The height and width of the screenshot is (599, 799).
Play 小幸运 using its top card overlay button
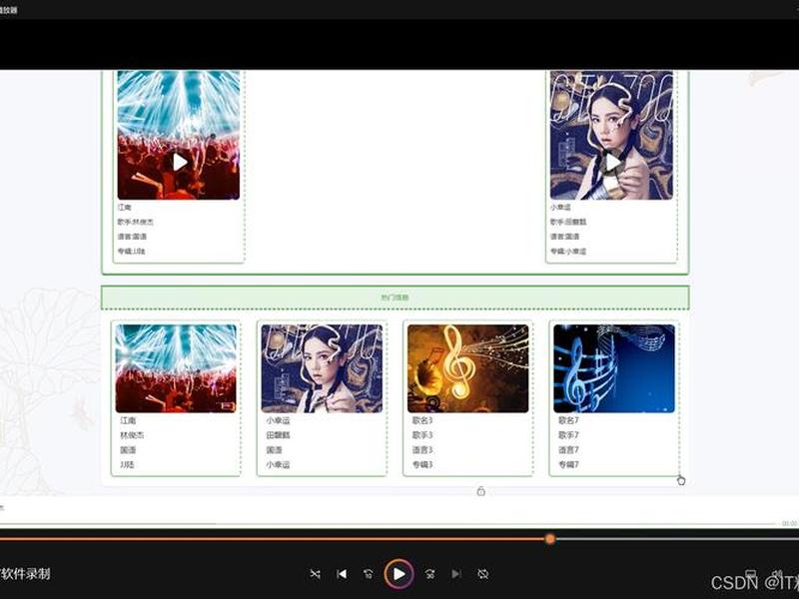pyautogui.click(x=612, y=162)
